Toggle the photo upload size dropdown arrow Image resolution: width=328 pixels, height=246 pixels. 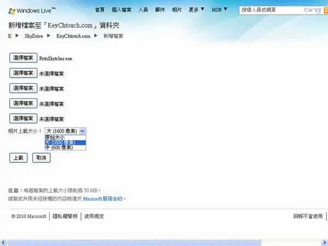click(x=83, y=131)
